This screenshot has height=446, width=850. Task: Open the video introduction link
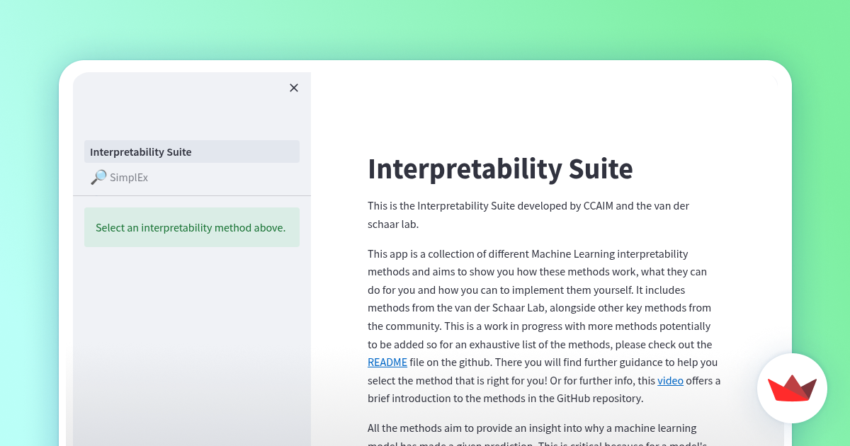coord(670,380)
